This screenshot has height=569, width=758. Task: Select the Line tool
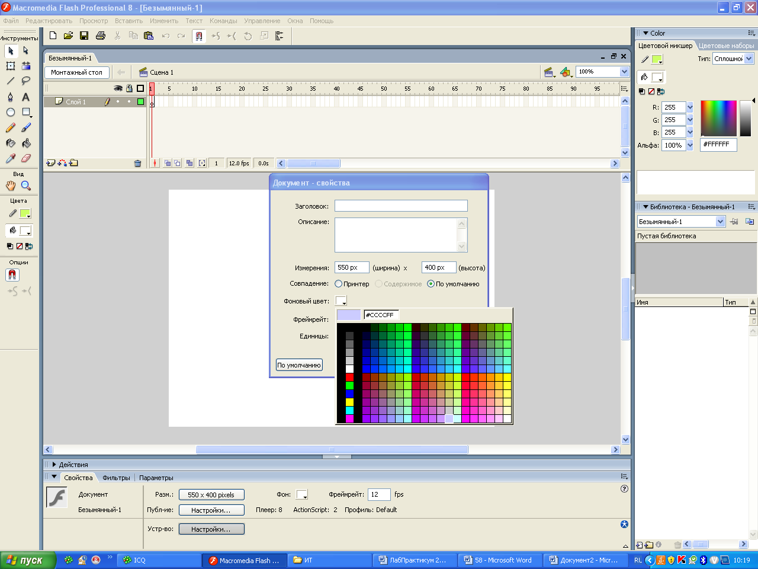coord(11,81)
